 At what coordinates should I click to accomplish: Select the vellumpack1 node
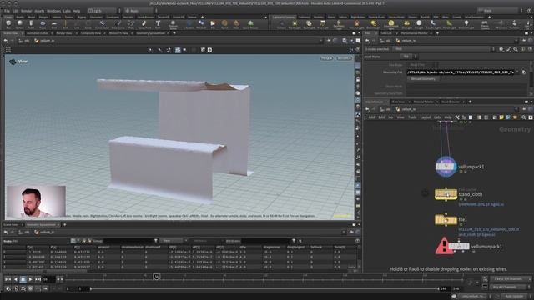point(446,167)
